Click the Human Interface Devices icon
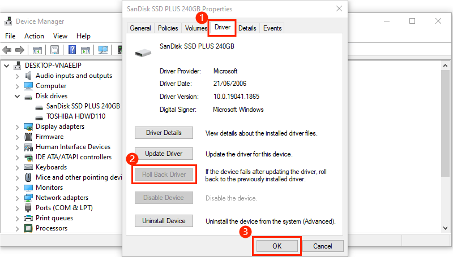453x257 pixels. click(28, 147)
